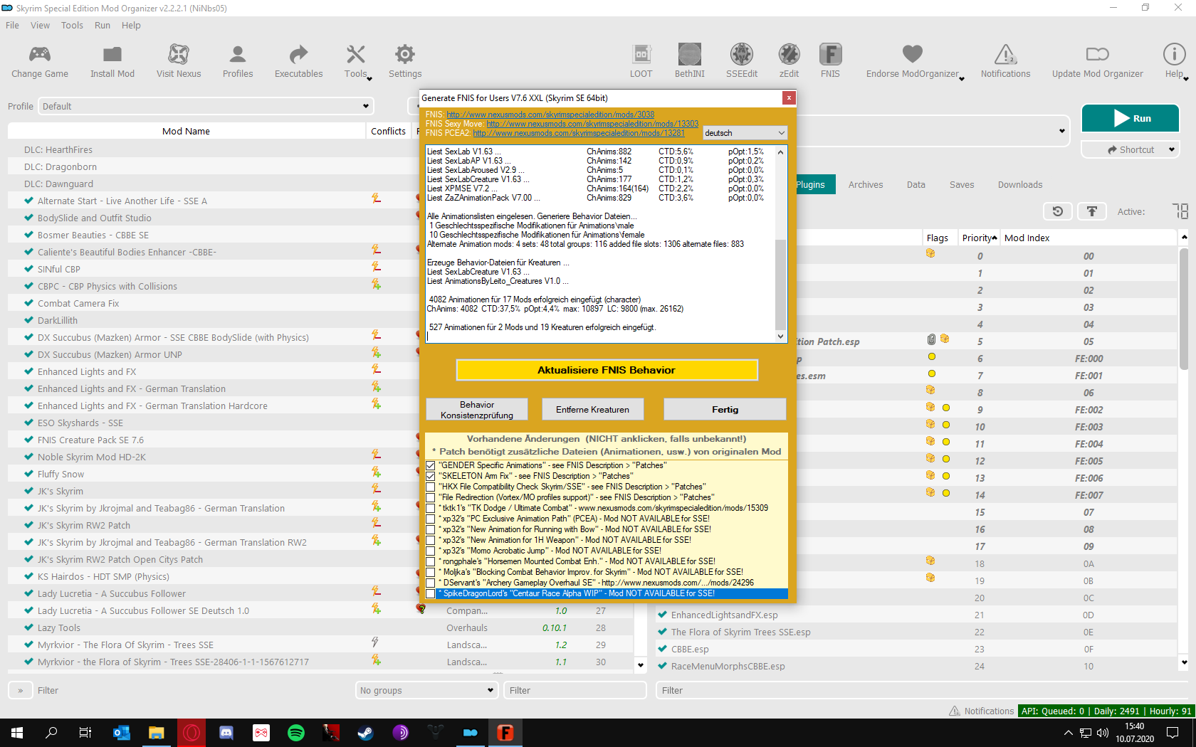Uncheck the SKELETON Arm Fix patch

pyautogui.click(x=431, y=476)
